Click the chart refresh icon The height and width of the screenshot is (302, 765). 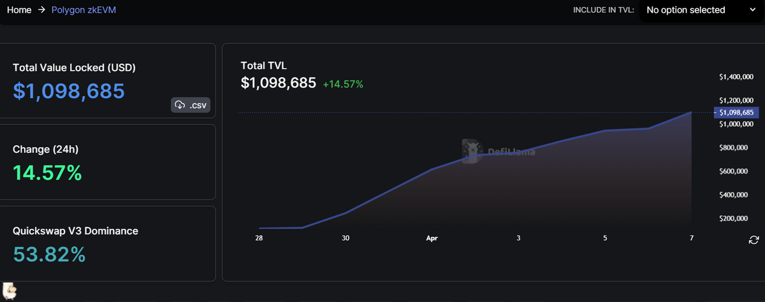point(754,240)
